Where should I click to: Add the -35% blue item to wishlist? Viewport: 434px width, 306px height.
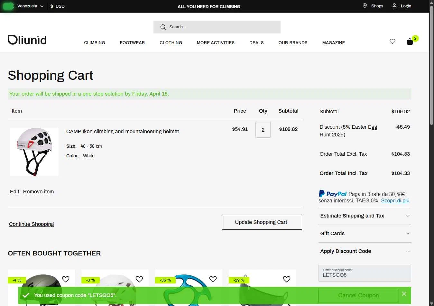(213, 279)
